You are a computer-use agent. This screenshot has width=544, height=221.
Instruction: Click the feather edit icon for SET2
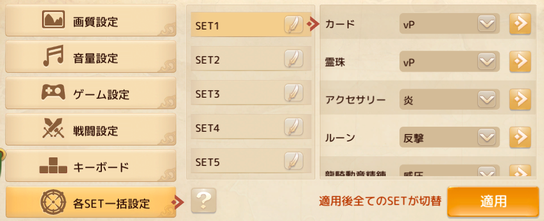click(294, 59)
